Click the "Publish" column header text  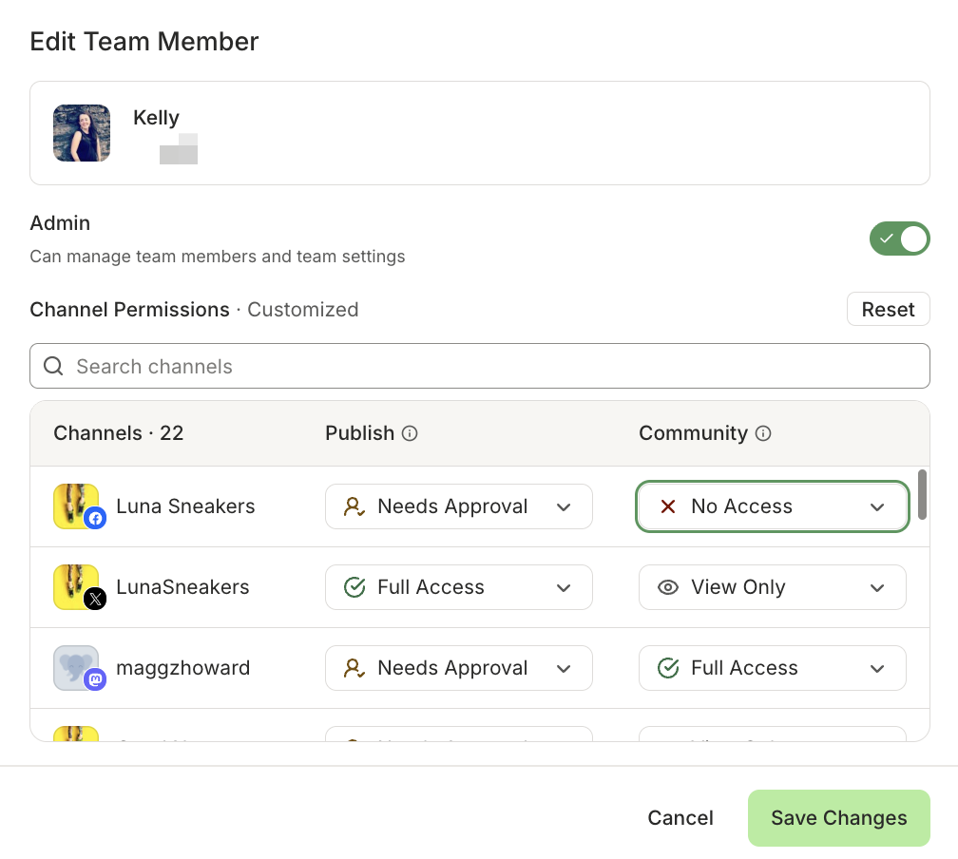tap(359, 433)
